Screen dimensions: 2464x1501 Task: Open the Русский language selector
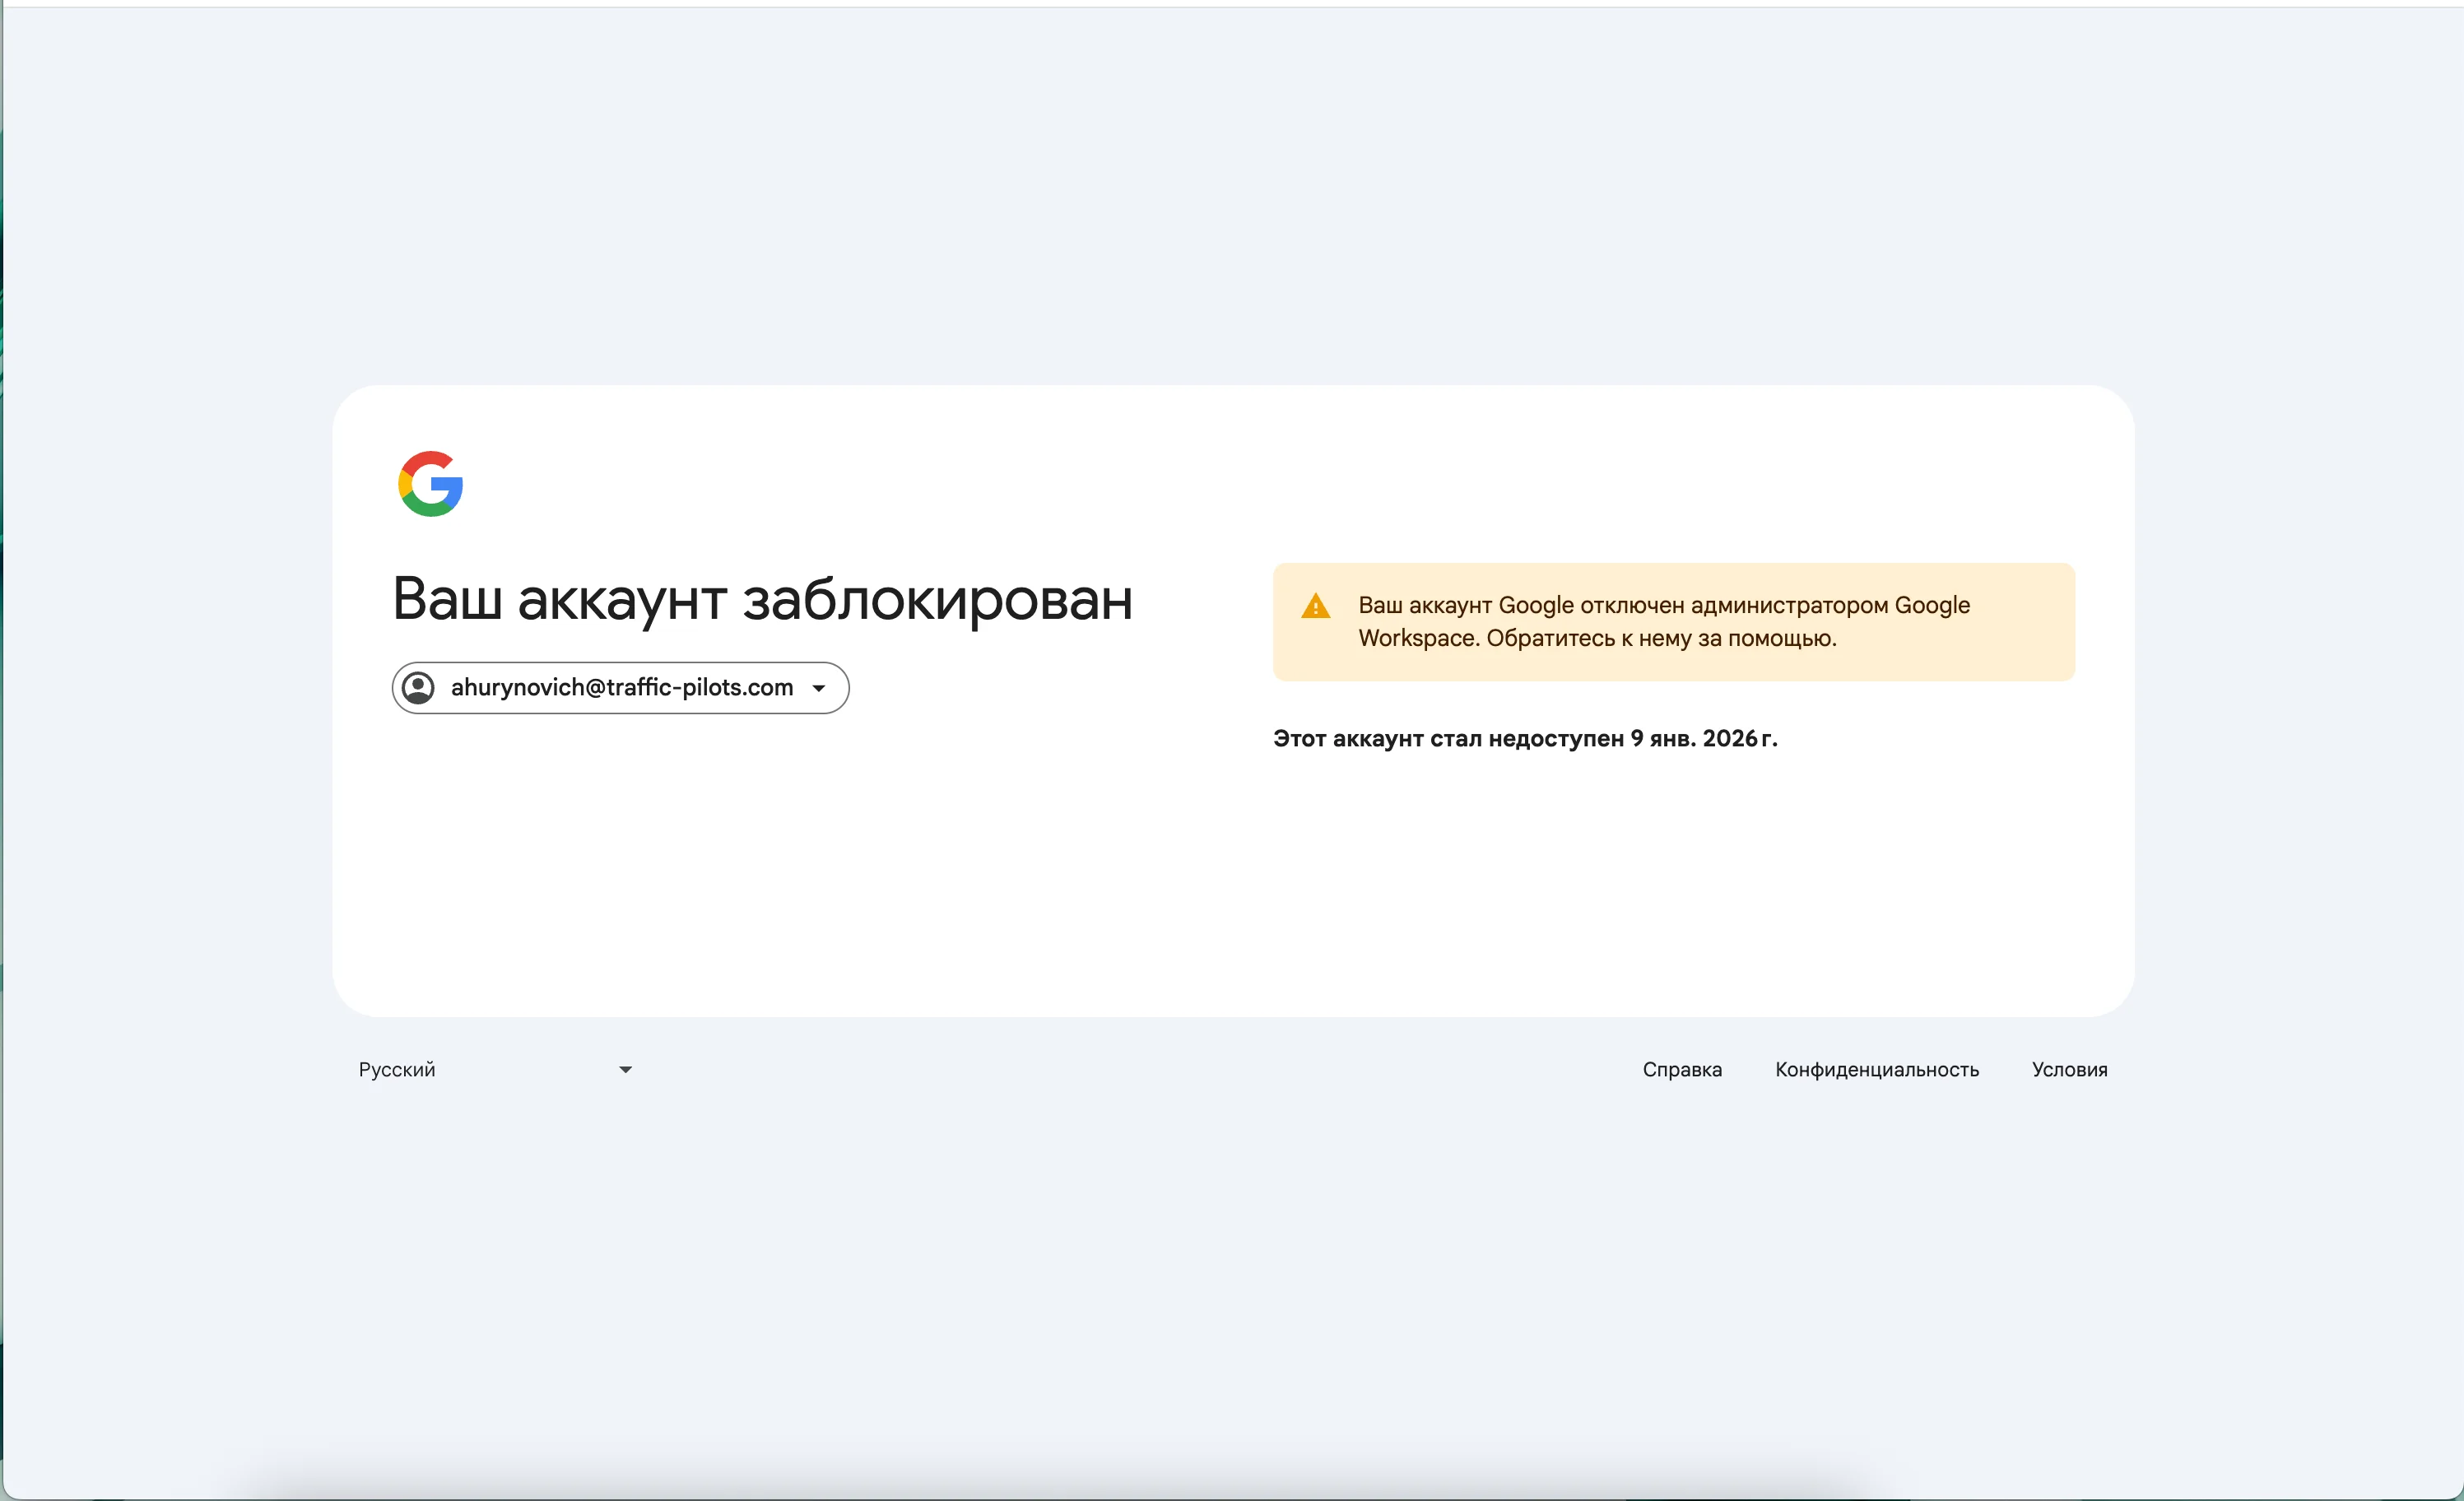pos(397,1070)
